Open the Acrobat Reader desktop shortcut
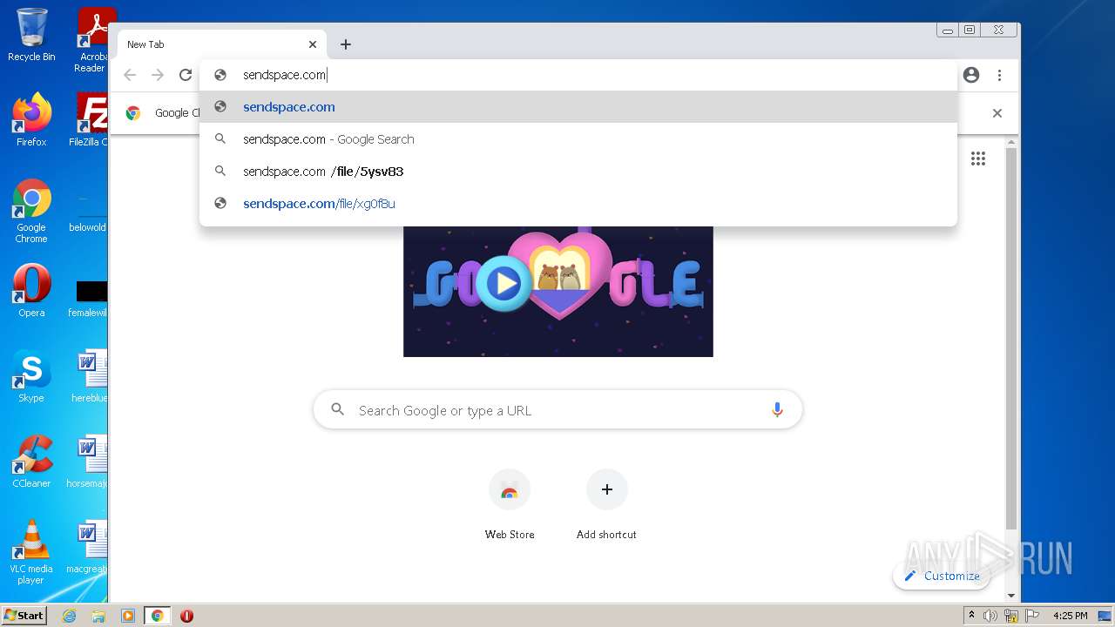 click(92, 40)
